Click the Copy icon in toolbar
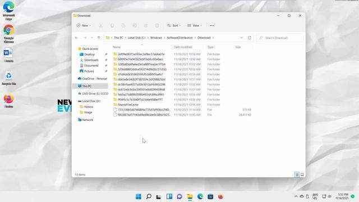 [x=112, y=25]
